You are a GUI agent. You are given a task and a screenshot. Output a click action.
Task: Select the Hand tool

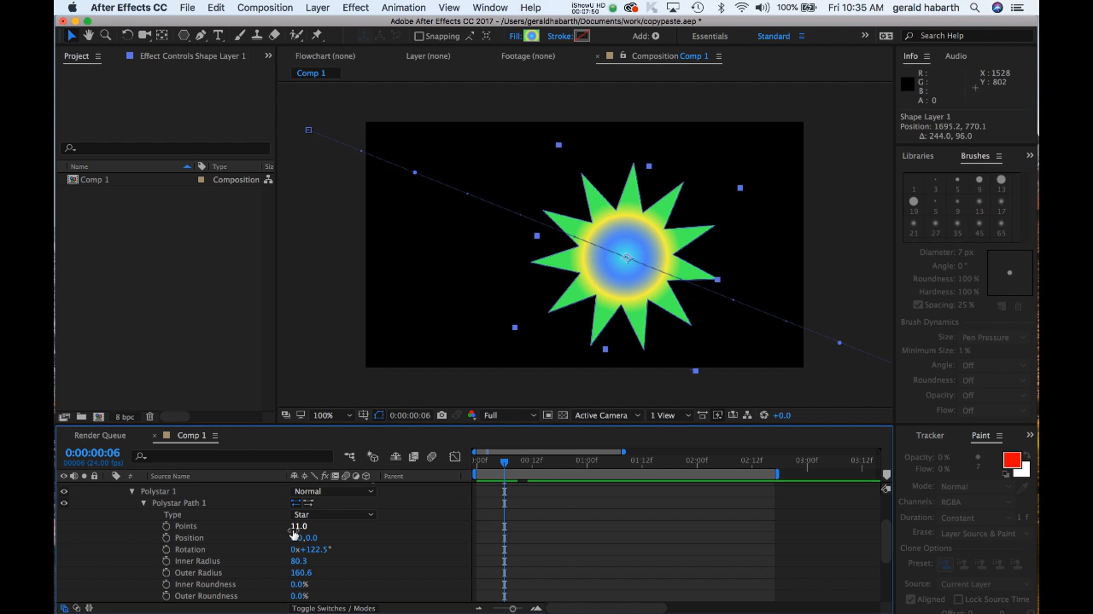click(x=88, y=35)
